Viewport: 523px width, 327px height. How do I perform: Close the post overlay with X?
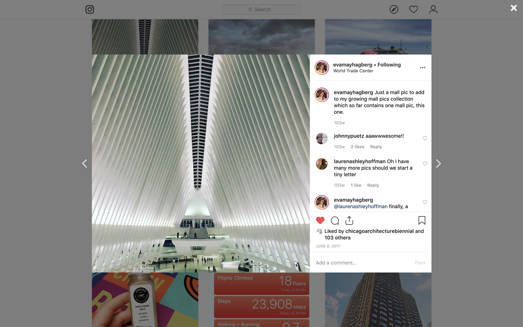coord(514,8)
